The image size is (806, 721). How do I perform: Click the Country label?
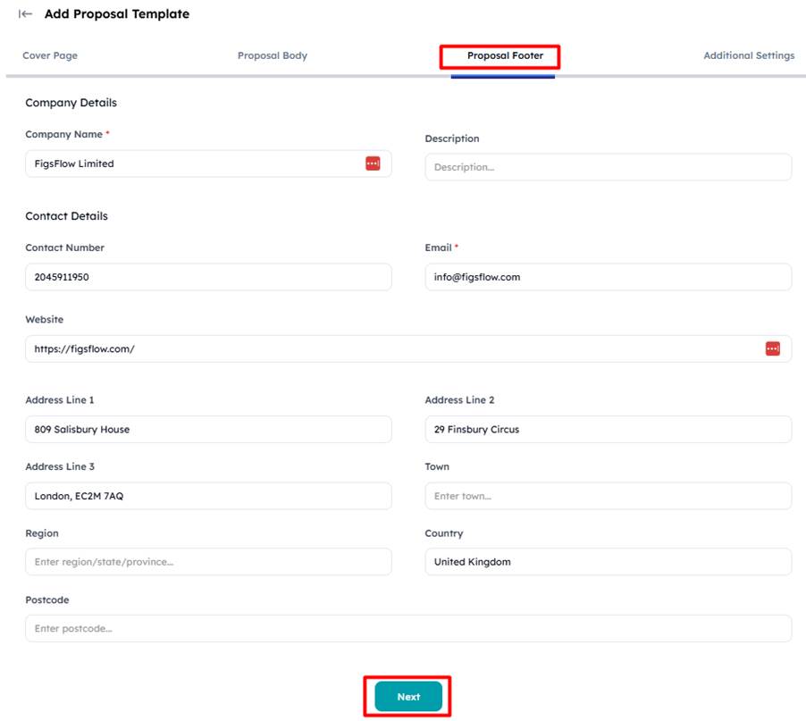[443, 533]
